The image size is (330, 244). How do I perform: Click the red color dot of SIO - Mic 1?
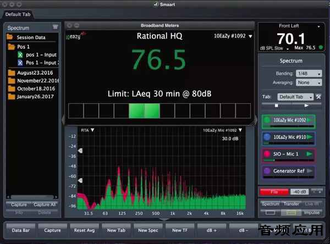coord(267,154)
